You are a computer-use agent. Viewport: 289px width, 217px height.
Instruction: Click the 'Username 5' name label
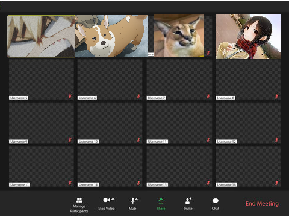18,98
